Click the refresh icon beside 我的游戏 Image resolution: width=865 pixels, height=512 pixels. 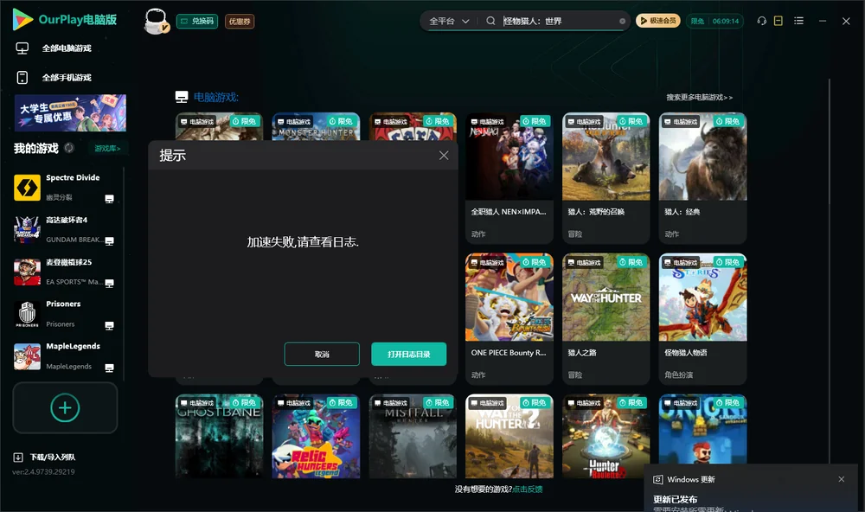tap(69, 148)
